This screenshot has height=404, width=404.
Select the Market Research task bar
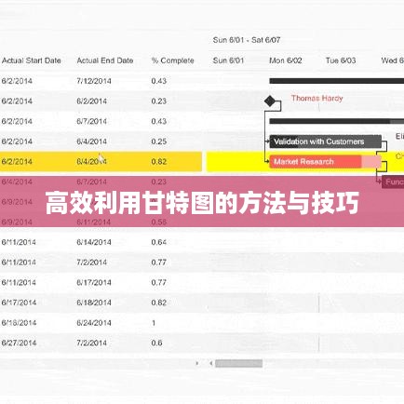(325, 162)
